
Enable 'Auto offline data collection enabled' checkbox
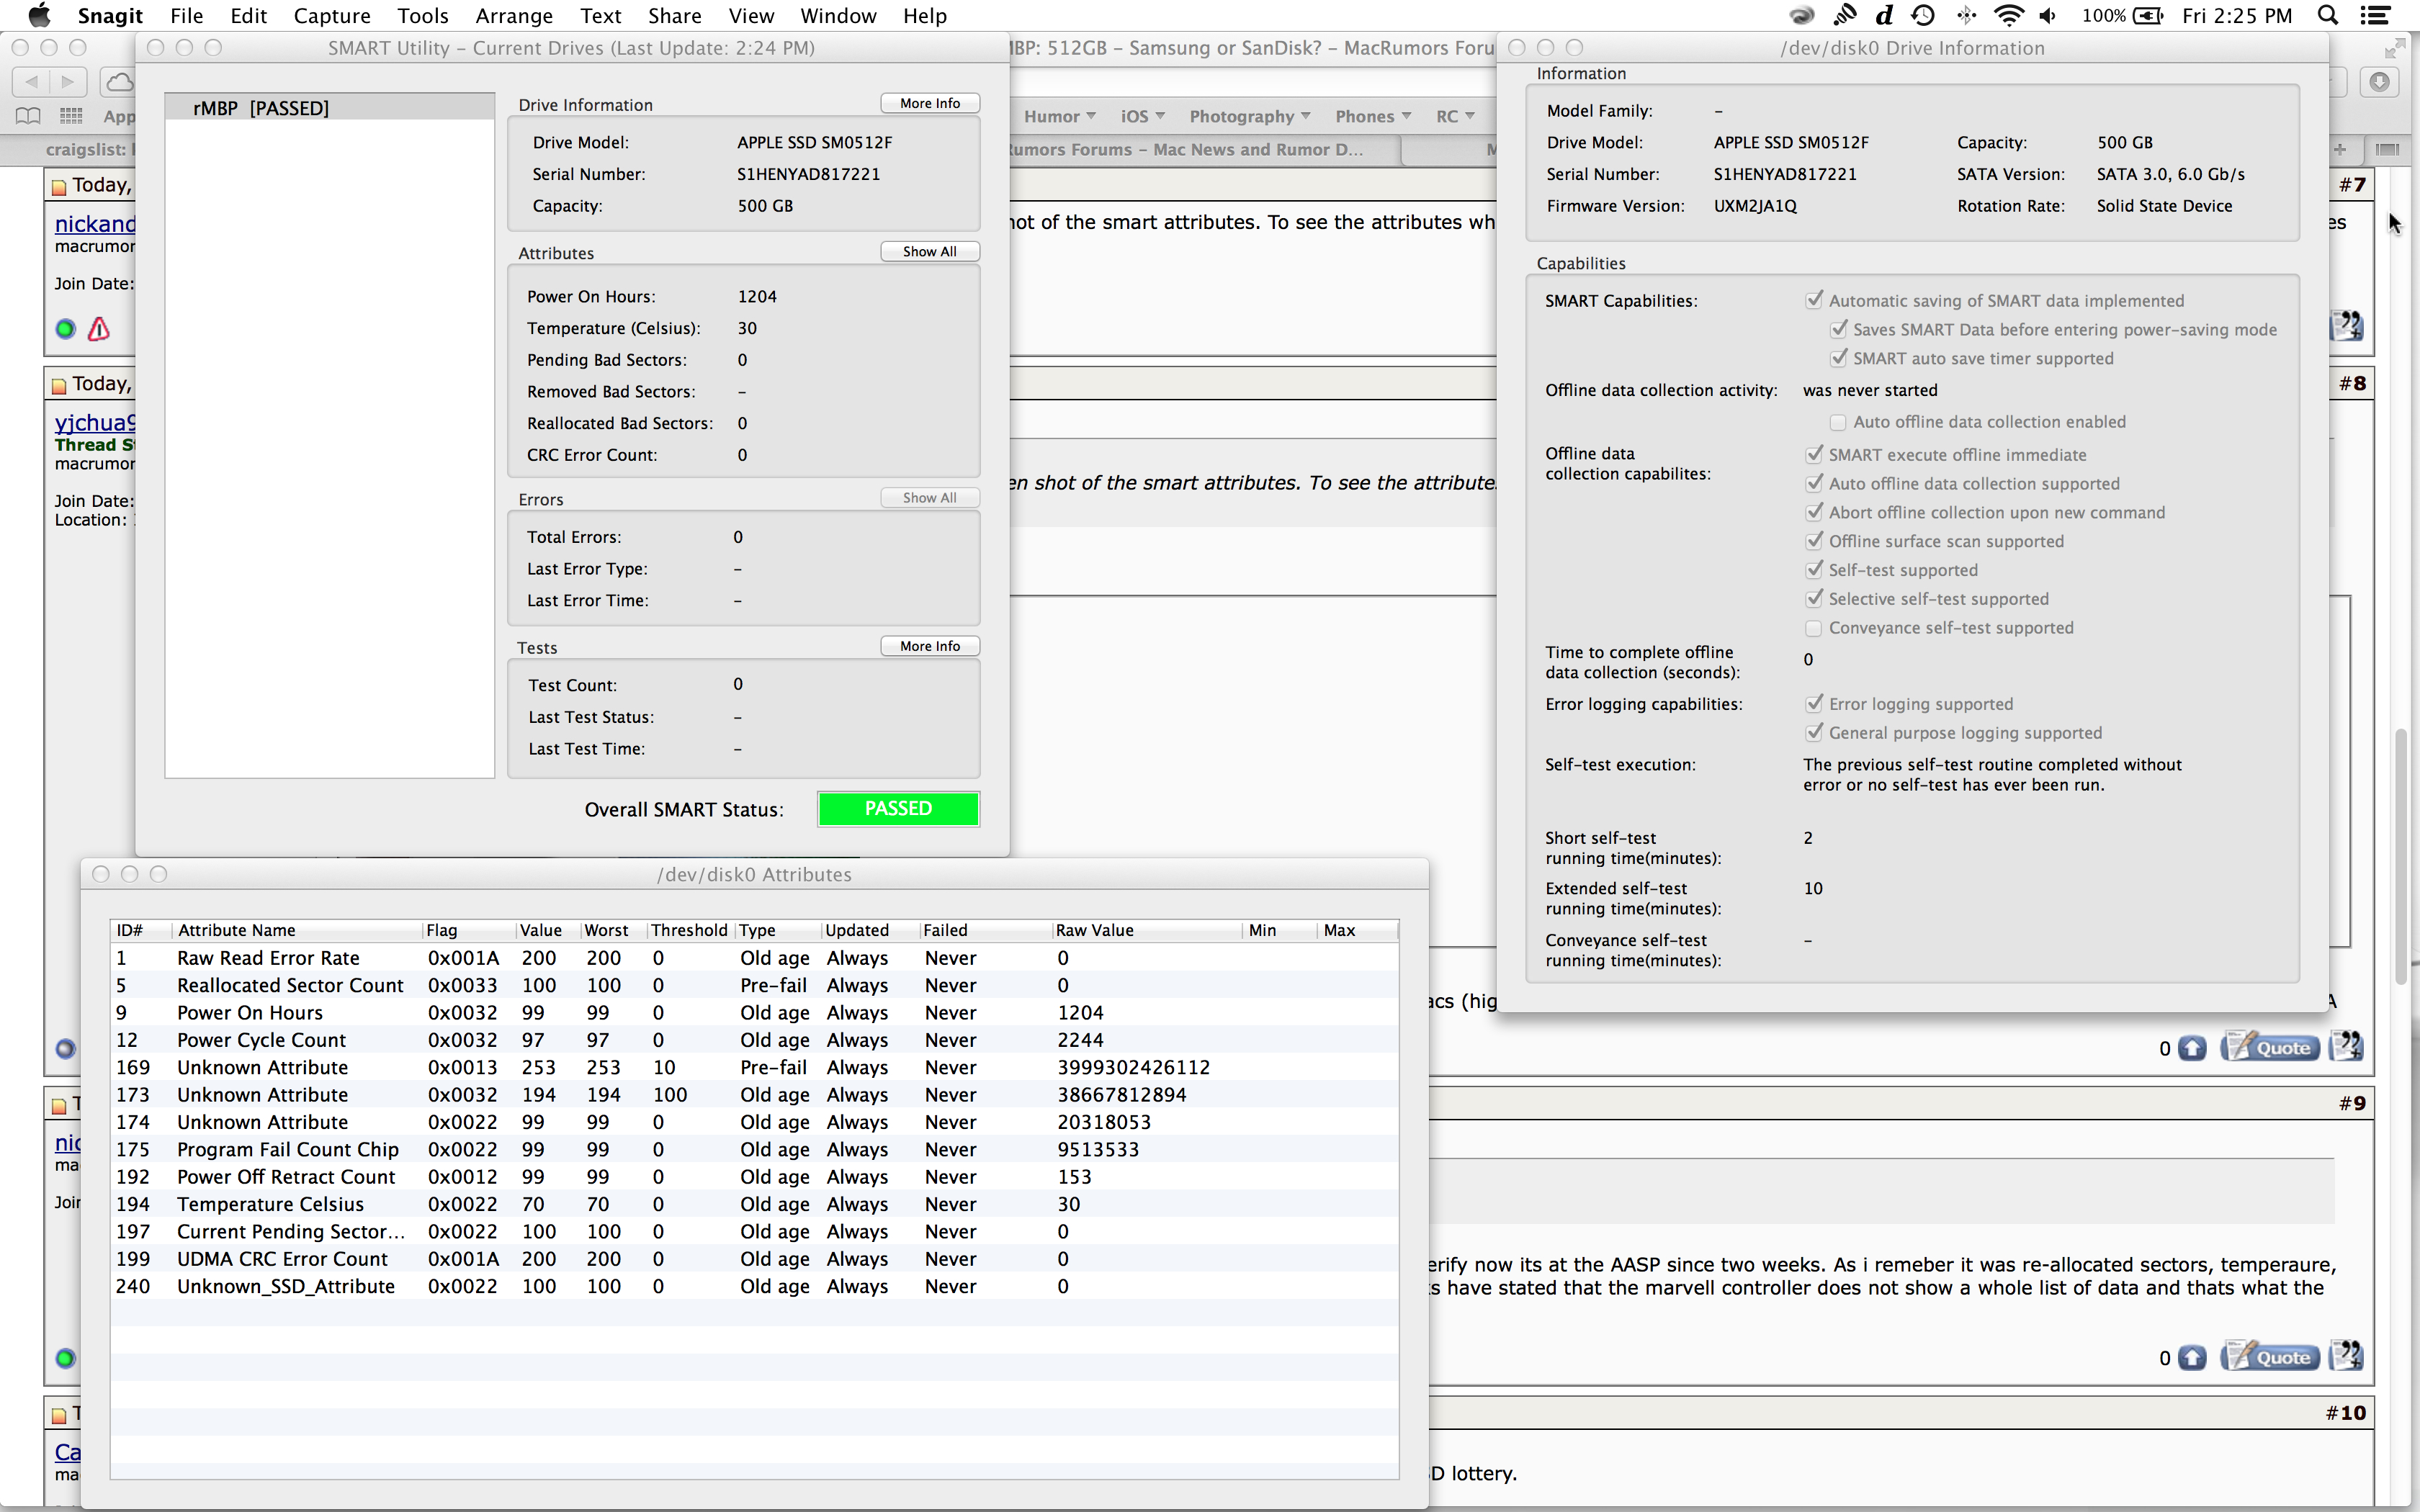1838,422
